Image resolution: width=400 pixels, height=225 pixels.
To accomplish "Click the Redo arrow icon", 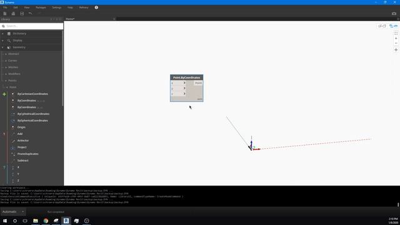I will 39,14.
